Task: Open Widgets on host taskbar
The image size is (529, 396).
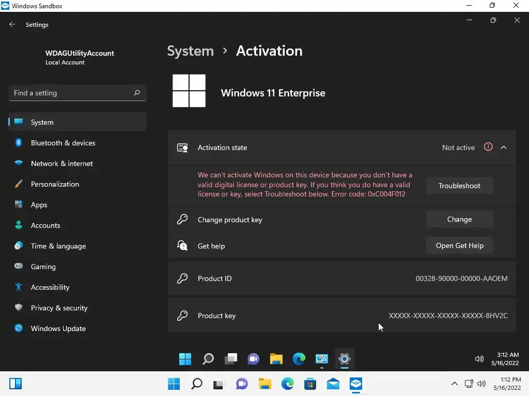Action: pos(15,384)
